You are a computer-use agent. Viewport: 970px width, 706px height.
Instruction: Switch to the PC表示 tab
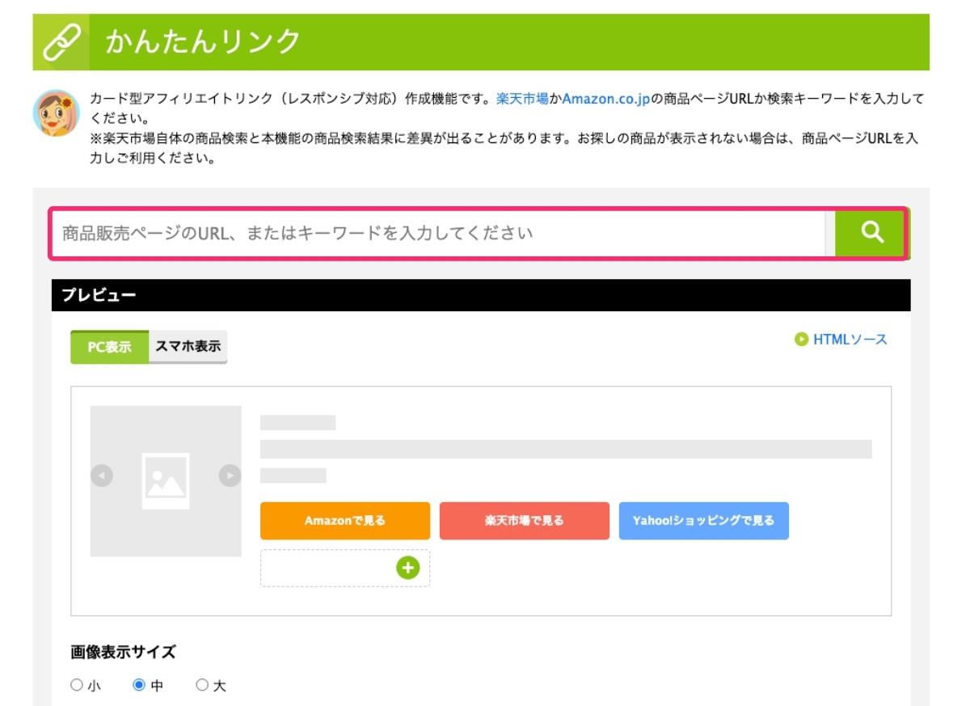pos(110,347)
